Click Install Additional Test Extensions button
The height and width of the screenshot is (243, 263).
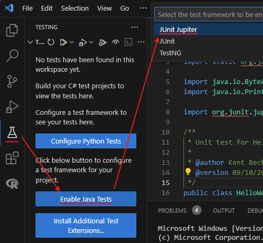tap(86, 225)
